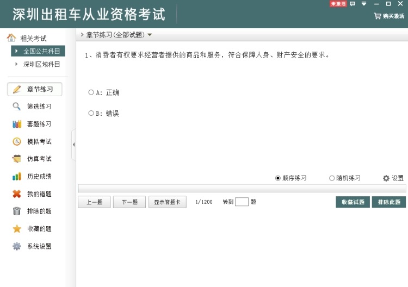This screenshot has height=287, width=408.
Task: Select answer B: 错误
Action: click(x=91, y=113)
